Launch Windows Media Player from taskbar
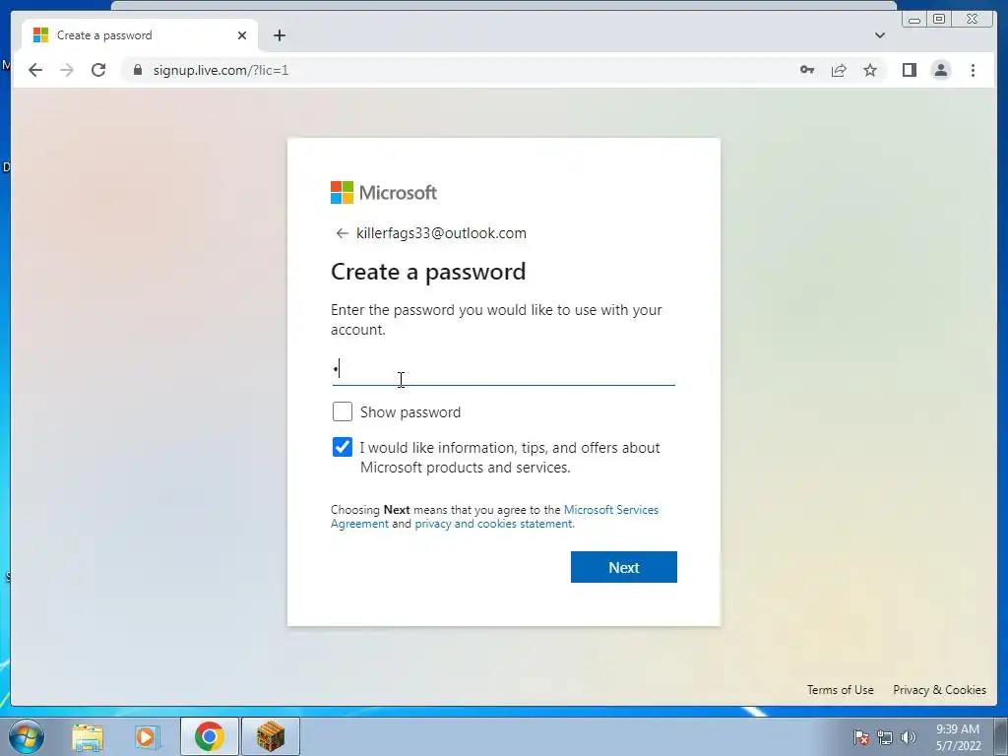1008x756 pixels. click(x=148, y=736)
